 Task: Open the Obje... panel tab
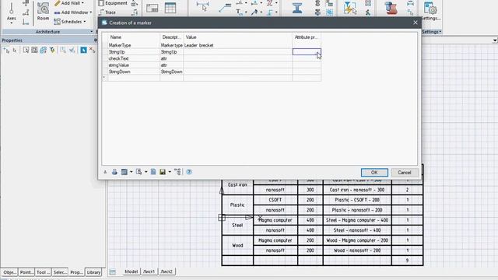coord(9,272)
